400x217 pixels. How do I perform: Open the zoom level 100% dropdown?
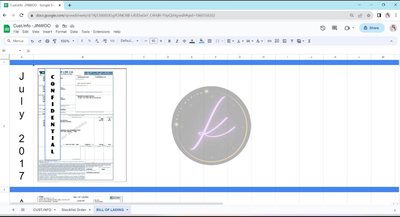(x=68, y=41)
